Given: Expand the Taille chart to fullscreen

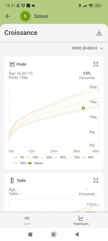Looking at the screenshot, I should (x=96, y=180).
